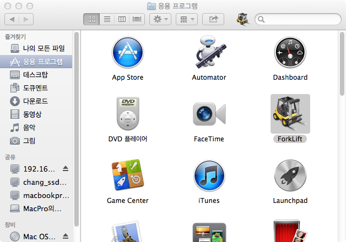
Task: Click the Dashboard label
Action: 290,78
